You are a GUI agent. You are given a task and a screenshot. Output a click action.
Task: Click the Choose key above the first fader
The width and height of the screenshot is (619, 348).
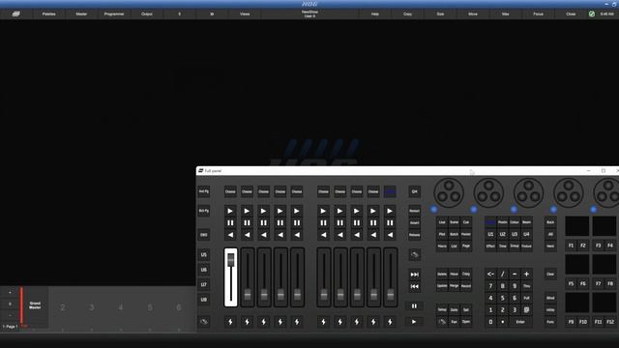[x=230, y=191]
